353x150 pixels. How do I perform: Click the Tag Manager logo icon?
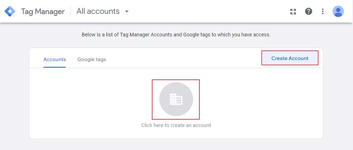10,11
